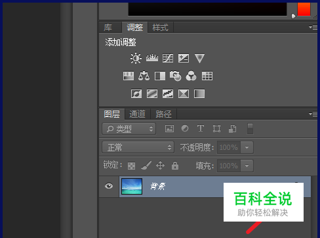Open the Adjustments panel flyout menu
The height and width of the screenshot is (238, 320).
click(x=313, y=28)
